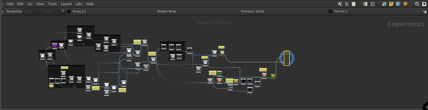Select the yellow-outlined output node
The width and height of the screenshot is (428, 110).
click(x=287, y=58)
